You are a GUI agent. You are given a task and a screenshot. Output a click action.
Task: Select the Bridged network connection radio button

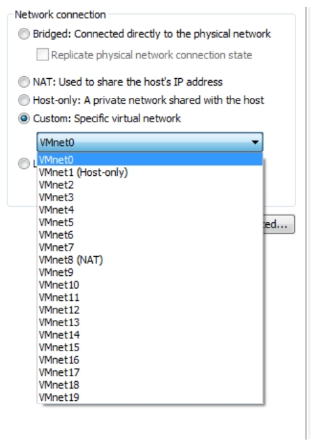pyautogui.click(x=24, y=34)
